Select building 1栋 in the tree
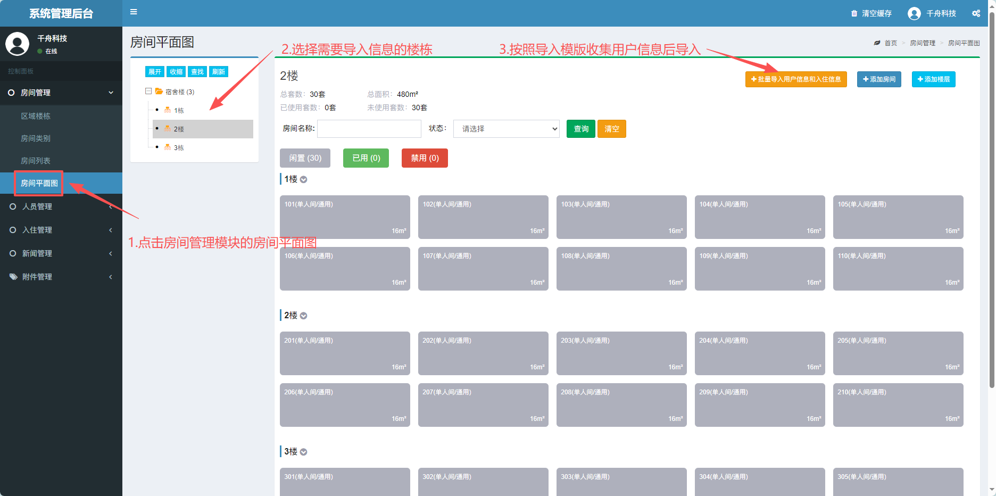This screenshot has height=496, width=996. point(179,111)
